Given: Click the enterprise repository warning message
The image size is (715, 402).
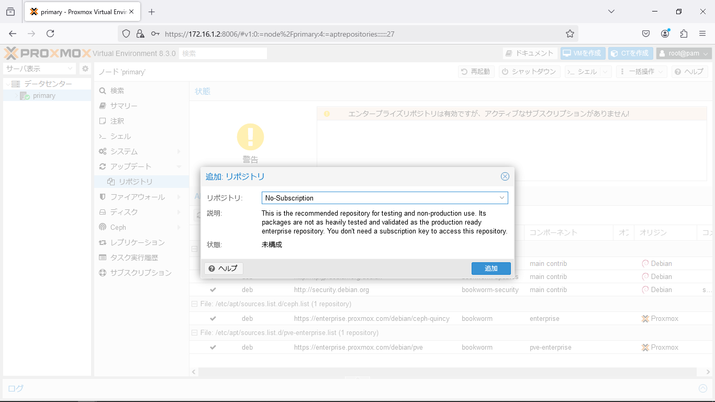Looking at the screenshot, I should point(488,114).
